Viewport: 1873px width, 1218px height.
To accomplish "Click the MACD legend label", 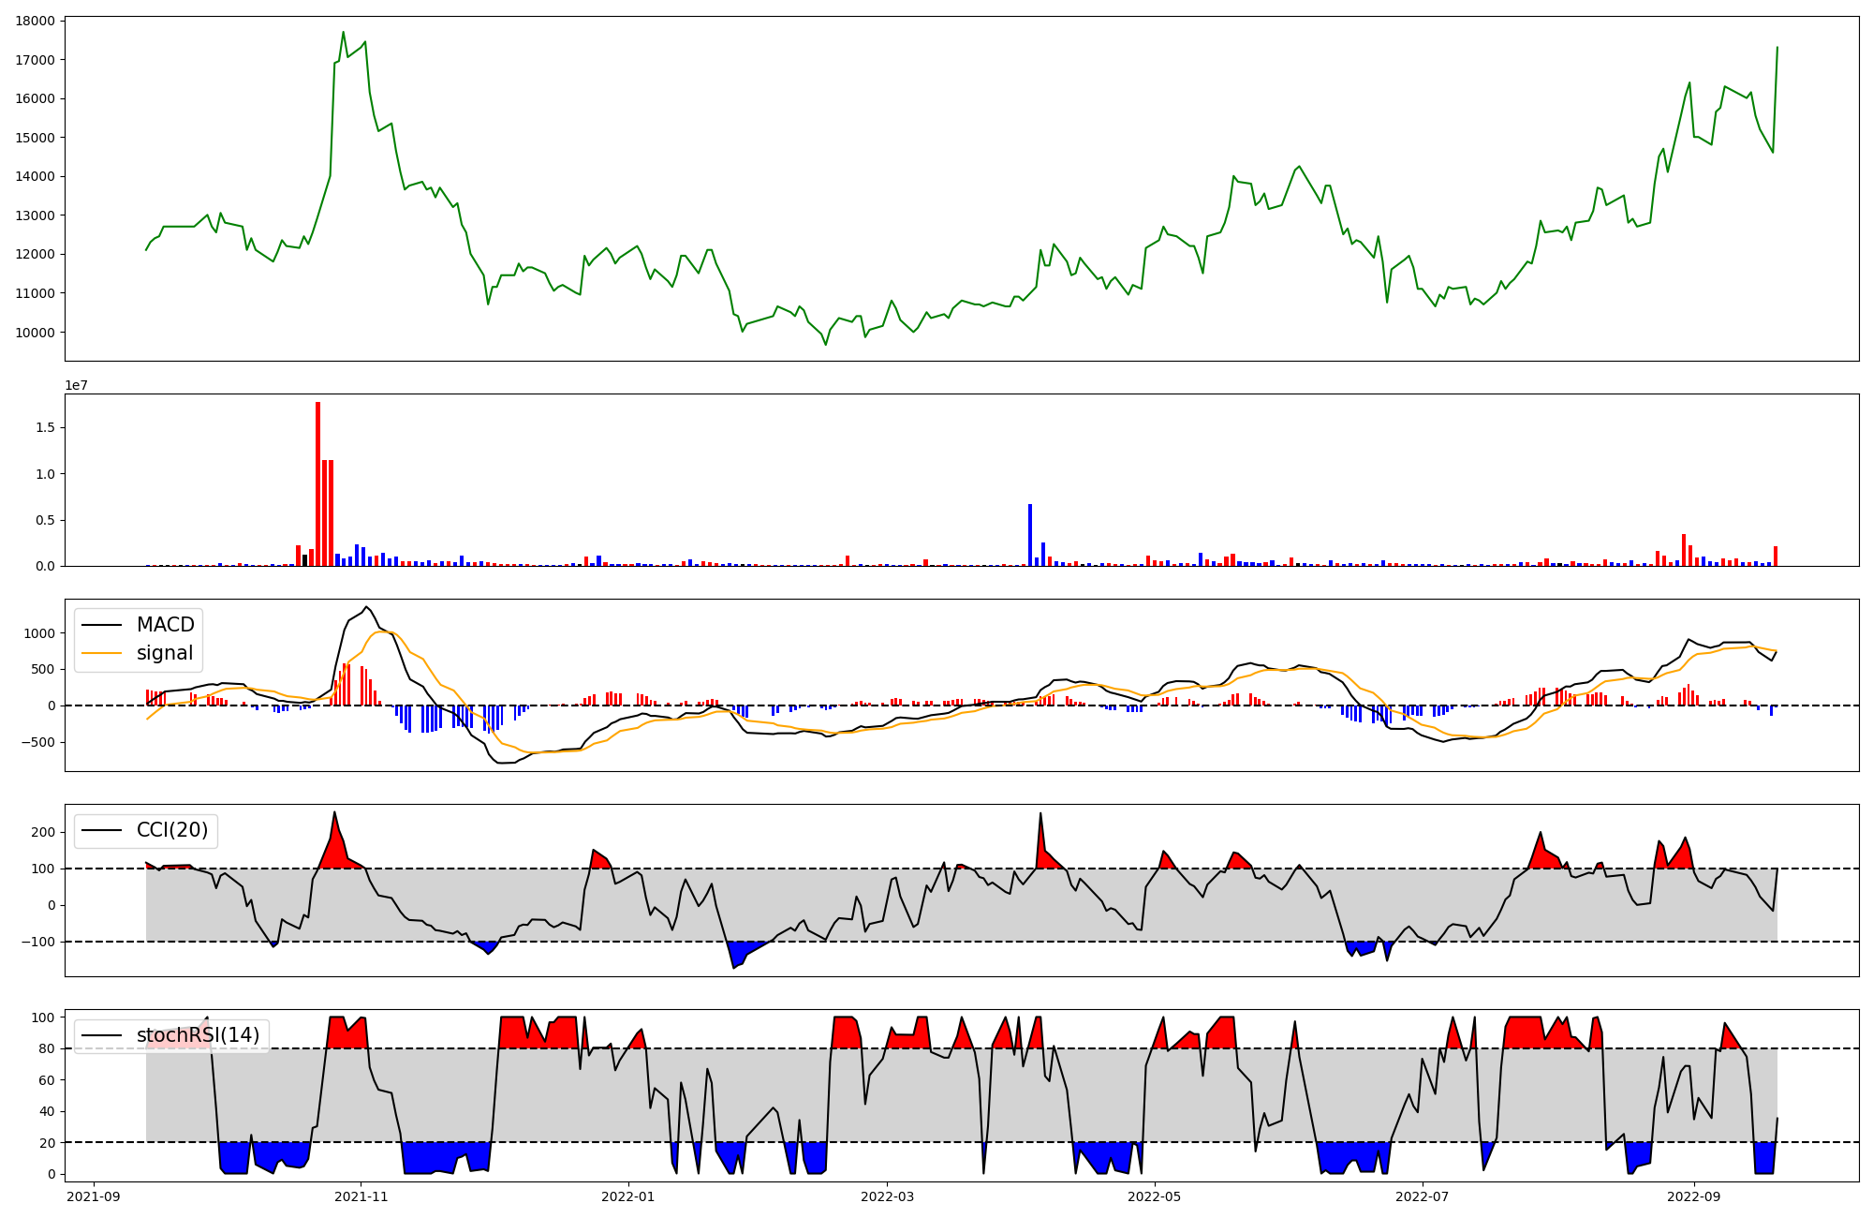I will (165, 625).
